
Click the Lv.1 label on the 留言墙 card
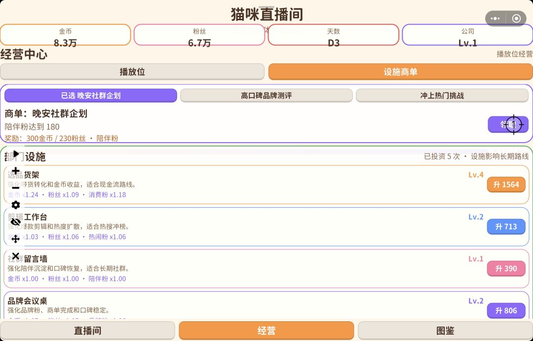[x=476, y=259]
